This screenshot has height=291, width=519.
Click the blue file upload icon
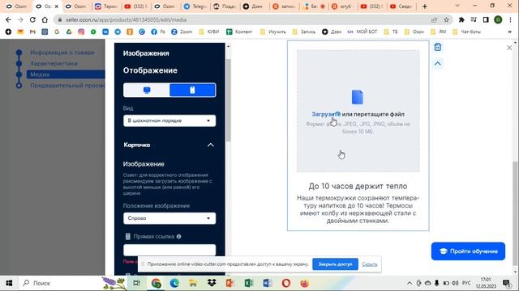pyautogui.click(x=358, y=97)
